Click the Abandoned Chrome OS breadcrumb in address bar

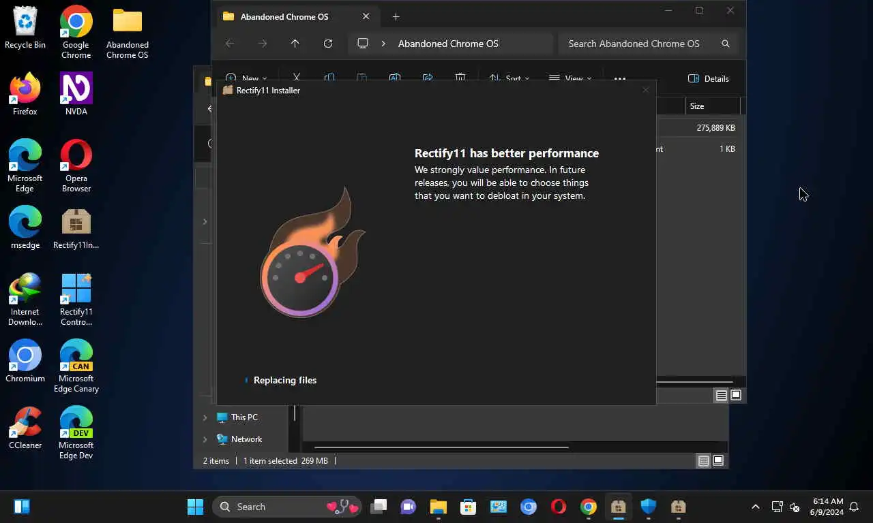[448, 44]
